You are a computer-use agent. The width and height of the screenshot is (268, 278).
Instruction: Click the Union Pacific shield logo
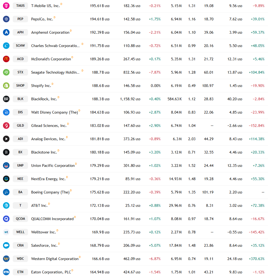(x=6, y=165)
